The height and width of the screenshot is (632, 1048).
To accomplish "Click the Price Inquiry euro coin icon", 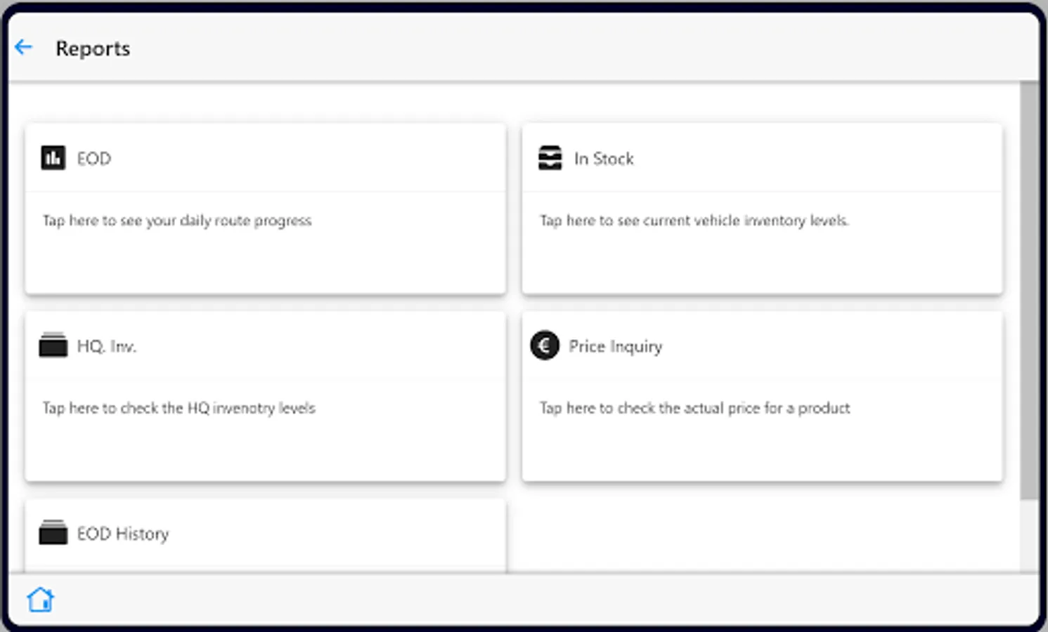I will point(545,345).
